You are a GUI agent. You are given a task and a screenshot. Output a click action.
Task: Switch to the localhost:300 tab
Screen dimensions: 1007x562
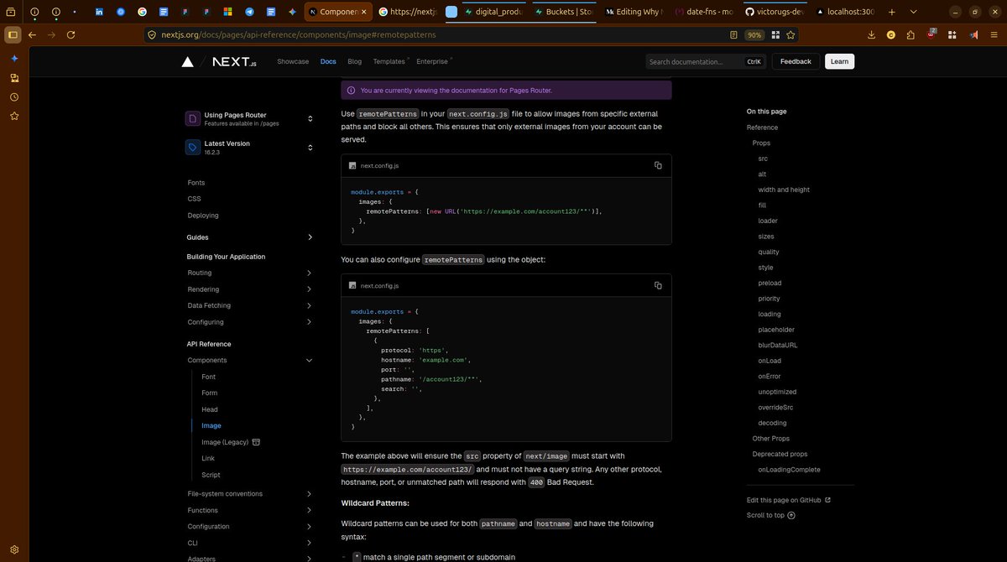point(846,13)
